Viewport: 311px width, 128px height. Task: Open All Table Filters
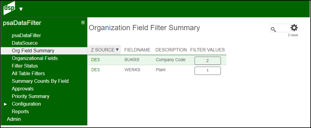28,74
